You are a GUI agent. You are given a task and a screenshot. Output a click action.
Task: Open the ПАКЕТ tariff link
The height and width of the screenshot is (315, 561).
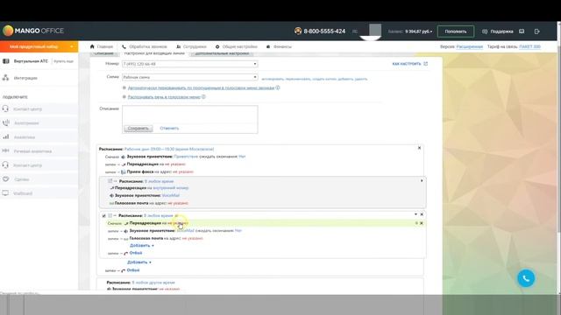click(x=529, y=46)
